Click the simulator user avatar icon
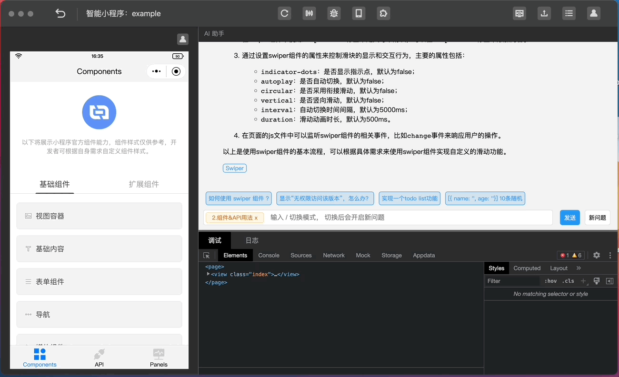Image resolution: width=619 pixels, height=377 pixels. (x=182, y=39)
